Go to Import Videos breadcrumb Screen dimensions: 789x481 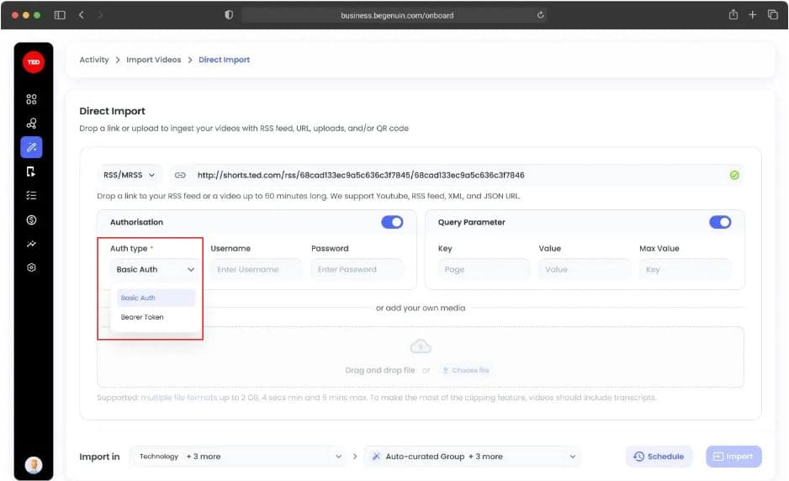click(153, 60)
